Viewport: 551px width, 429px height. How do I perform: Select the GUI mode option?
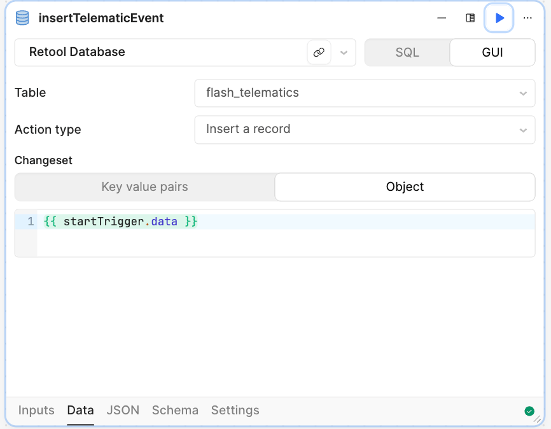(x=492, y=52)
